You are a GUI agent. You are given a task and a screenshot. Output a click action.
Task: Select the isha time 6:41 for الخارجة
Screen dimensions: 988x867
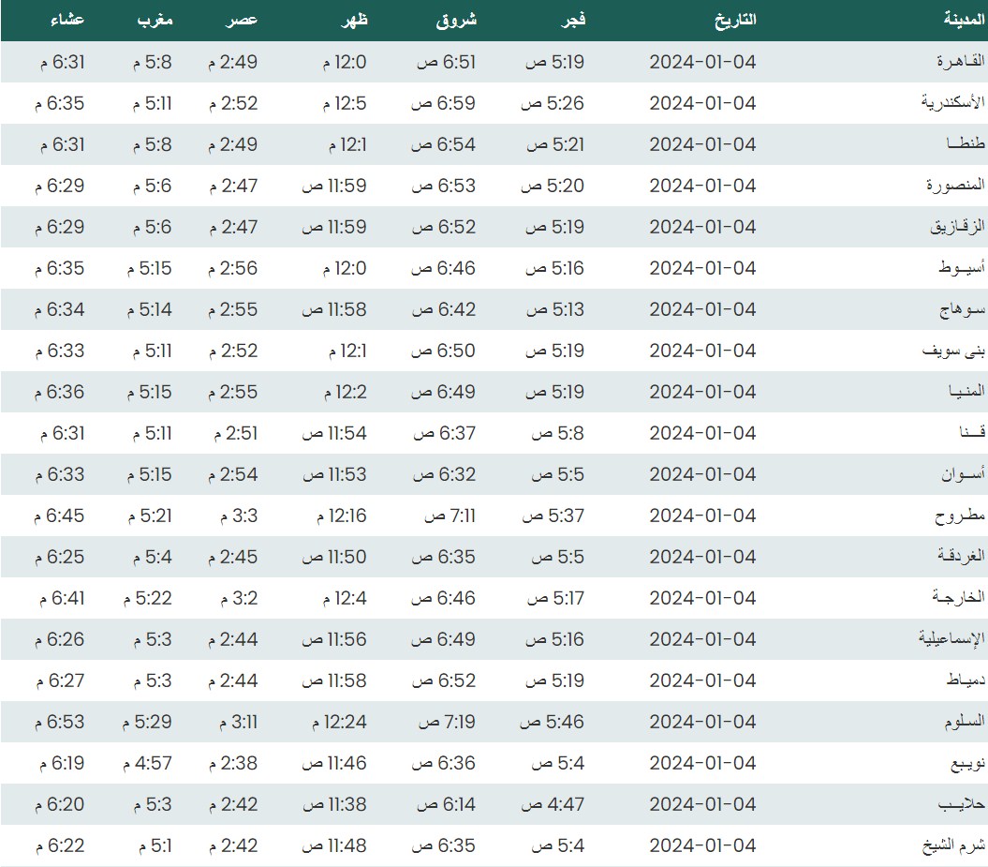point(62,598)
